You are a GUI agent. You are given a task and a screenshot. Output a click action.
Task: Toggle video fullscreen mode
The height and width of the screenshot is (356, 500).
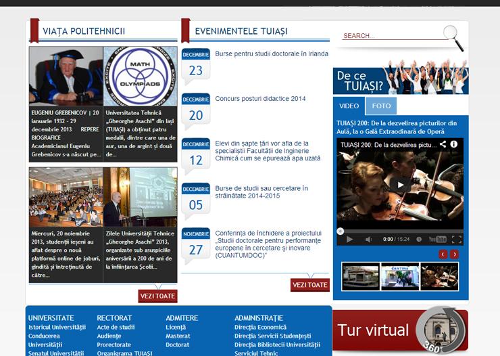[x=457, y=239]
